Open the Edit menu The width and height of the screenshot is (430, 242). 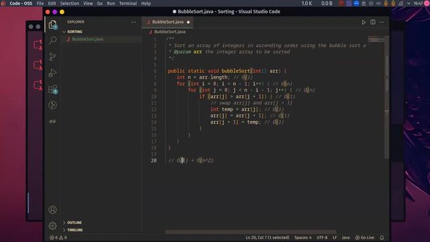(52, 3)
